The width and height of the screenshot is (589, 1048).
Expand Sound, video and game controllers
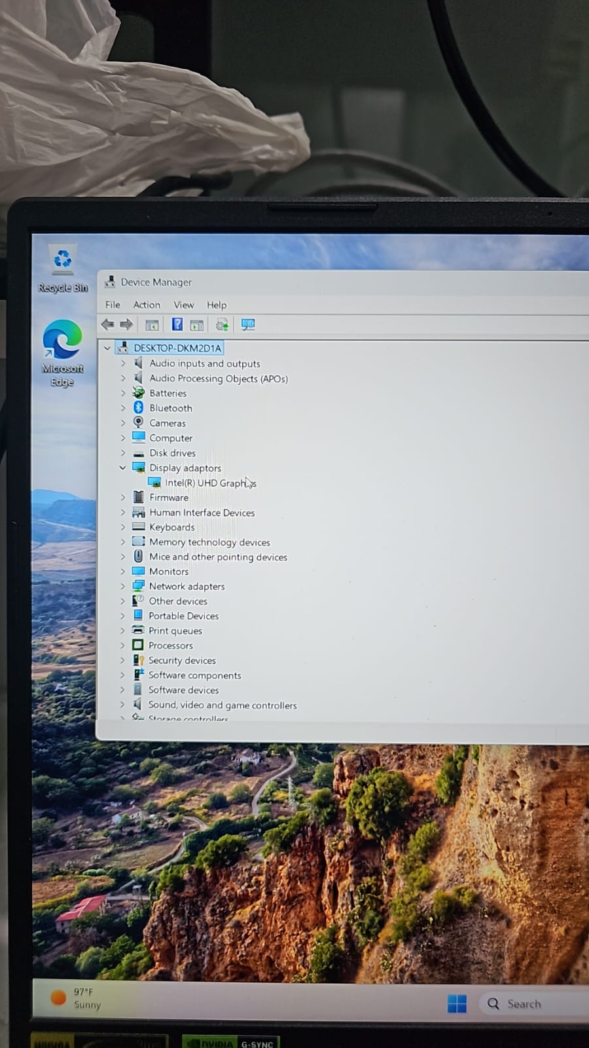coord(122,705)
